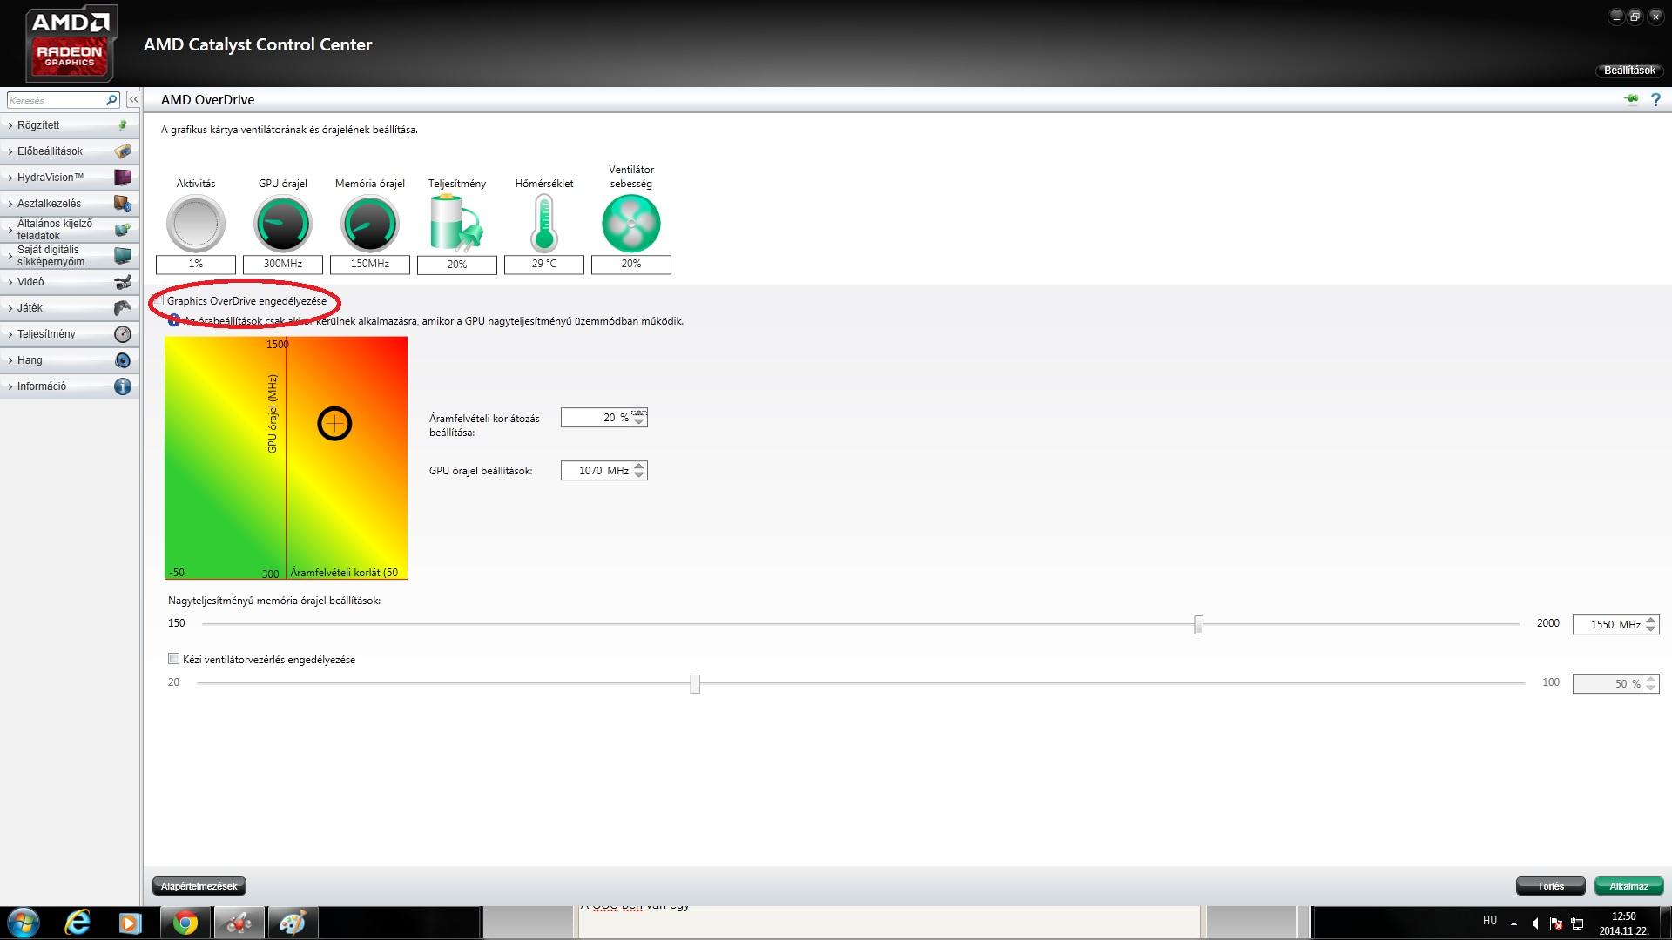Click the Alapértelmezések defaults button
Image resolution: width=1672 pixels, height=940 pixels.
[199, 886]
